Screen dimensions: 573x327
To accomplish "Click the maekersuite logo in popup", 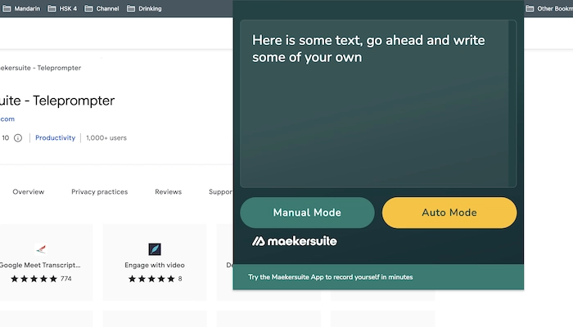I will click(295, 241).
